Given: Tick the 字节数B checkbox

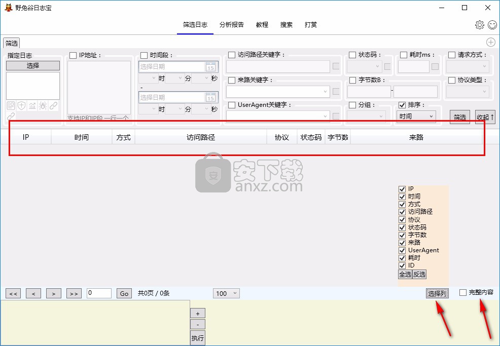Looking at the screenshot, I should pos(352,80).
